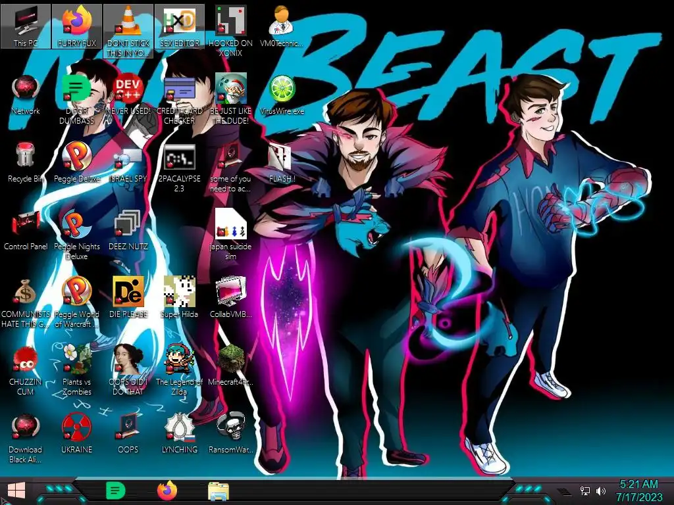Open the OOPS shortcut in bottom row
Screen dimensions: 674x505
tap(128, 434)
